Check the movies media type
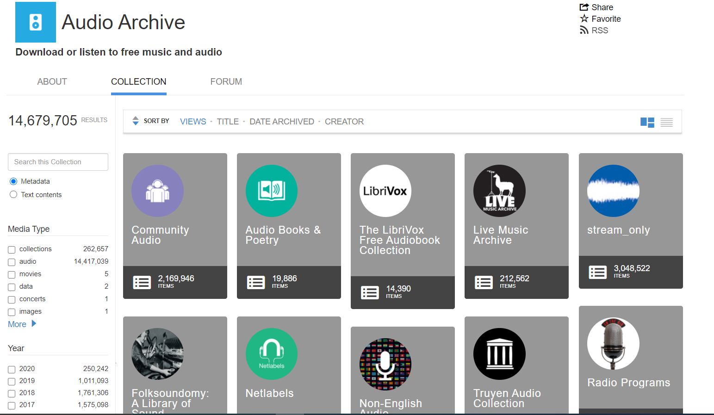The width and height of the screenshot is (714, 415). pyautogui.click(x=12, y=275)
